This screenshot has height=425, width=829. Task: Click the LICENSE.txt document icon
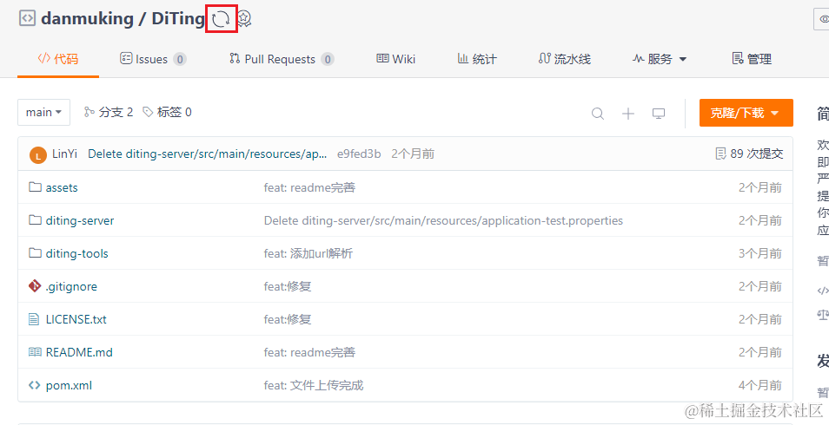(x=35, y=319)
